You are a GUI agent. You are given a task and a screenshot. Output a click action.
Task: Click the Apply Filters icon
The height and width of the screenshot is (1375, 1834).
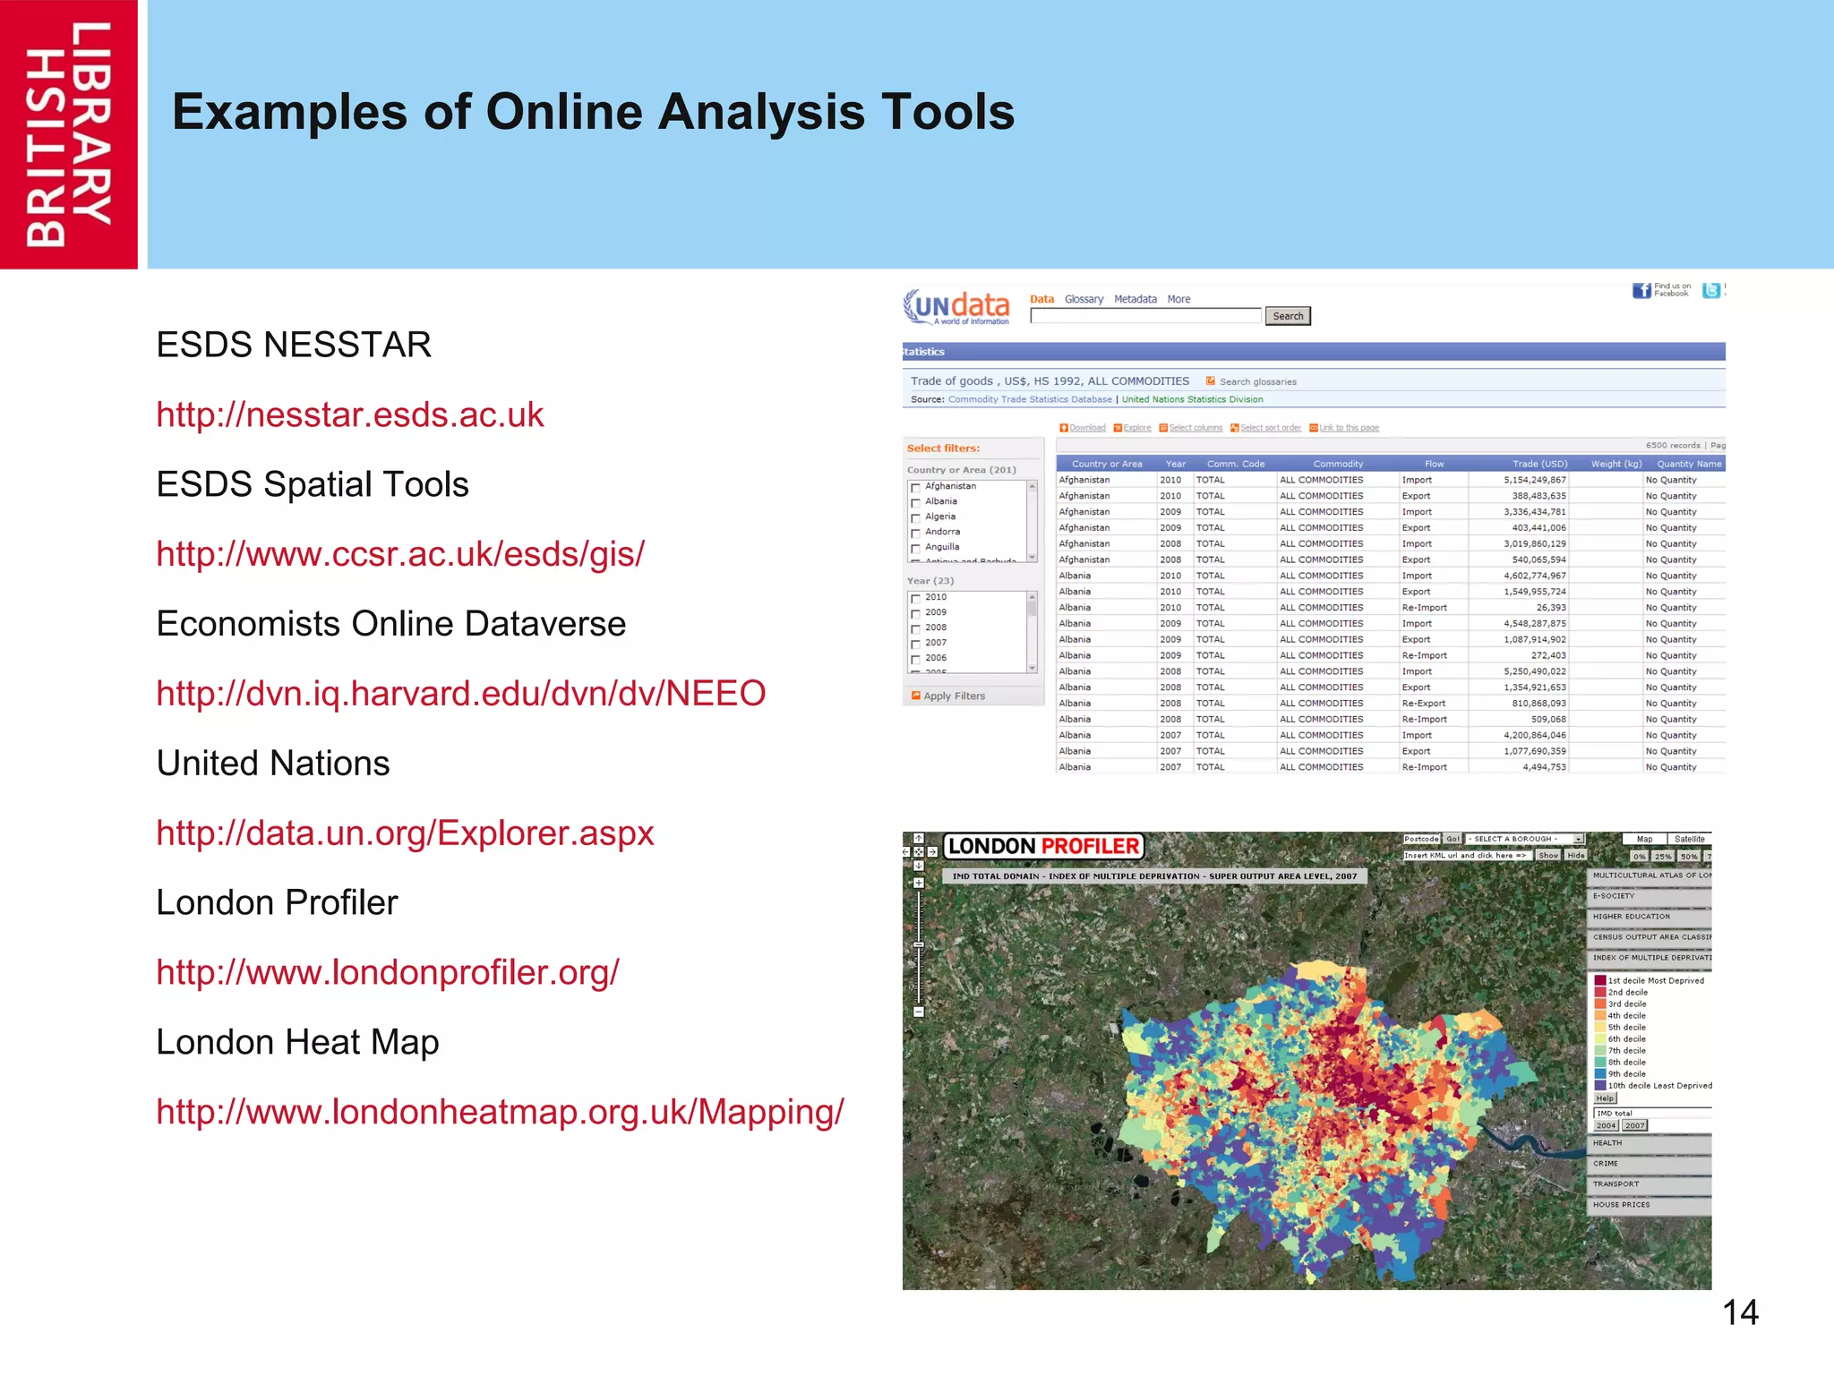(916, 696)
